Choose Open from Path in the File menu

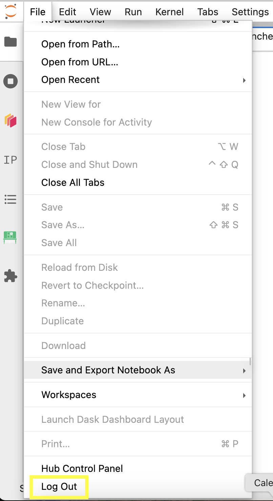[80, 44]
